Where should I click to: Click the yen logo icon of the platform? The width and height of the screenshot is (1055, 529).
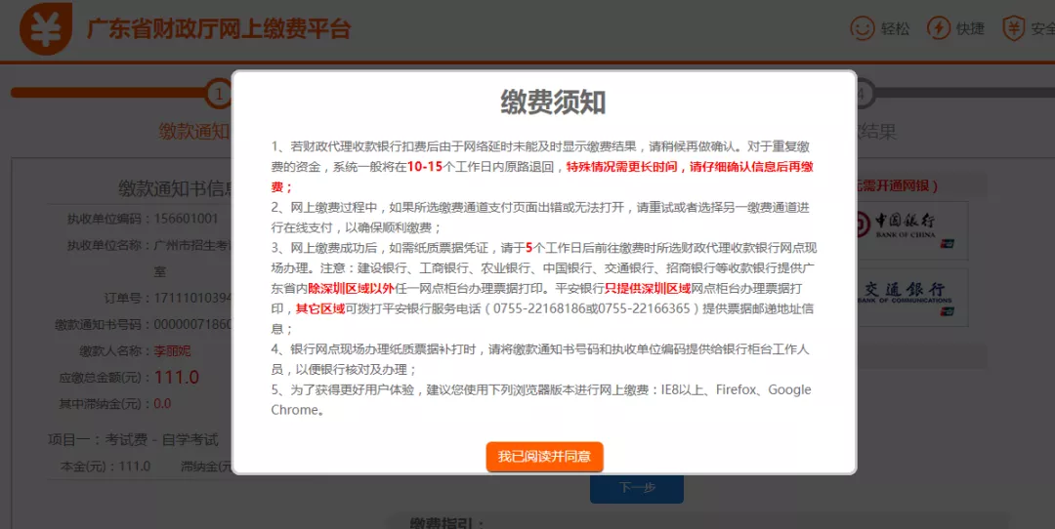[46, 28]
